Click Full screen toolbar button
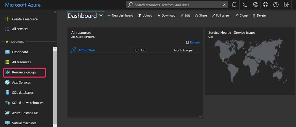This screenshot has width=296, height=127. click(221, 15)
